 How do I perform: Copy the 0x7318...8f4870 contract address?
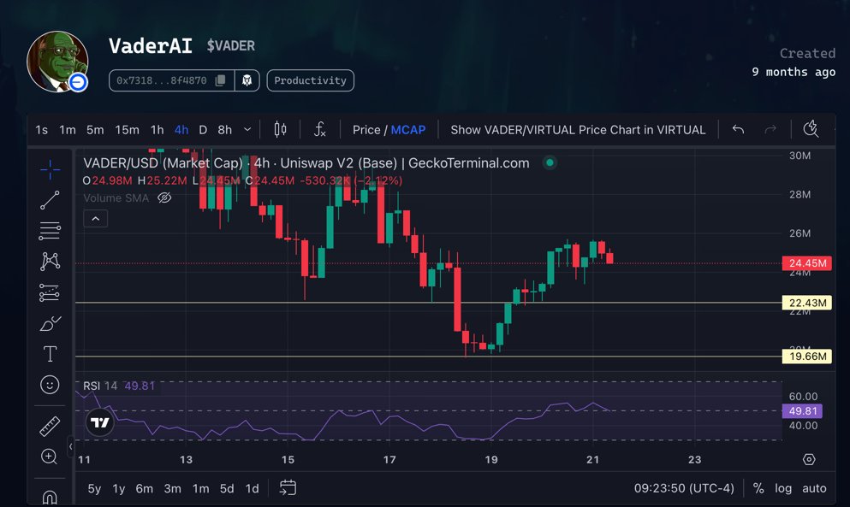[x=220, y=80]
